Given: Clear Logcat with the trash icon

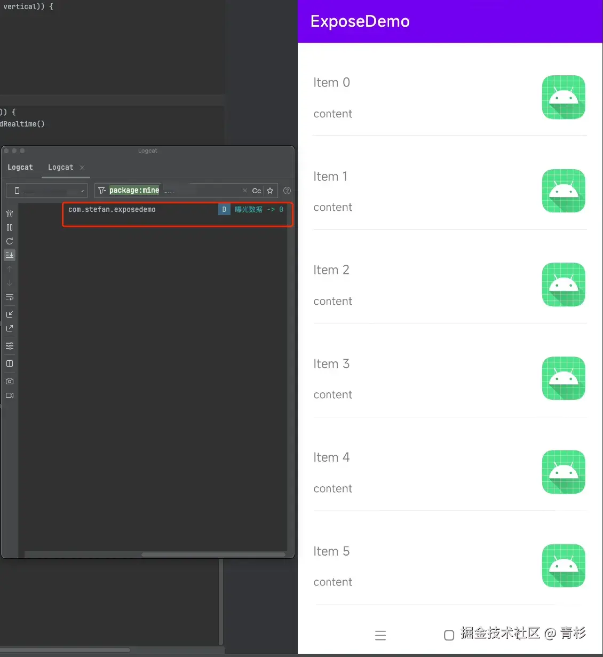Looking at the screenshot, I should 10,213.
